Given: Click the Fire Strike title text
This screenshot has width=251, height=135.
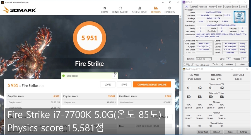Looking at the screenshot, I should 89,63.
